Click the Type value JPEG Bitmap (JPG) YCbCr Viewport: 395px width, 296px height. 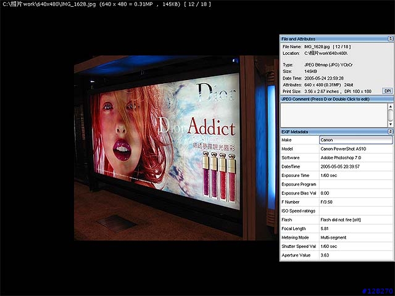pos(328,65)
